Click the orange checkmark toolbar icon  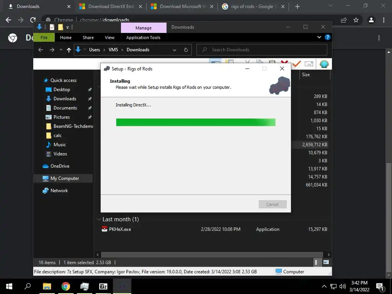297,64
